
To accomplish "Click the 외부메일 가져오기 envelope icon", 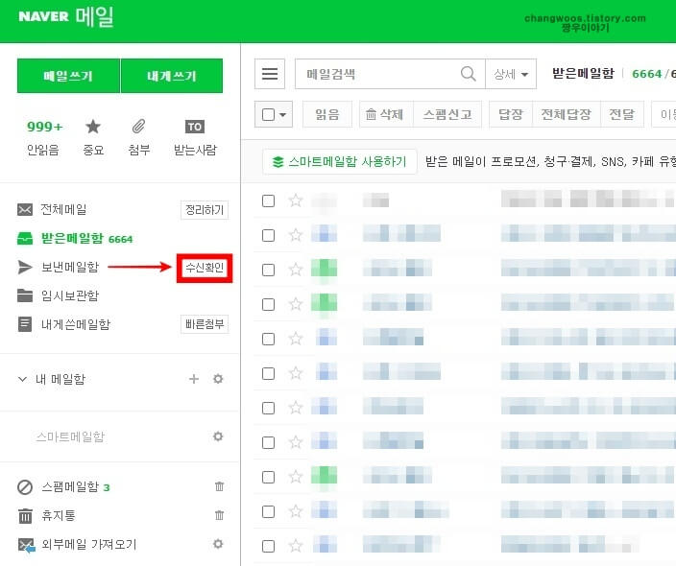I will tap(26, 545).
